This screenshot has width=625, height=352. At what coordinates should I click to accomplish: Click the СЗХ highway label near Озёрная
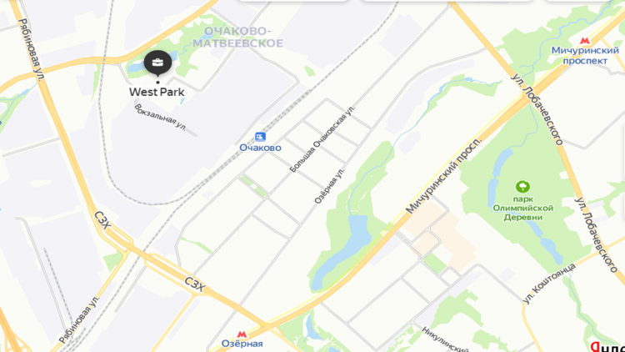[195, 285]
